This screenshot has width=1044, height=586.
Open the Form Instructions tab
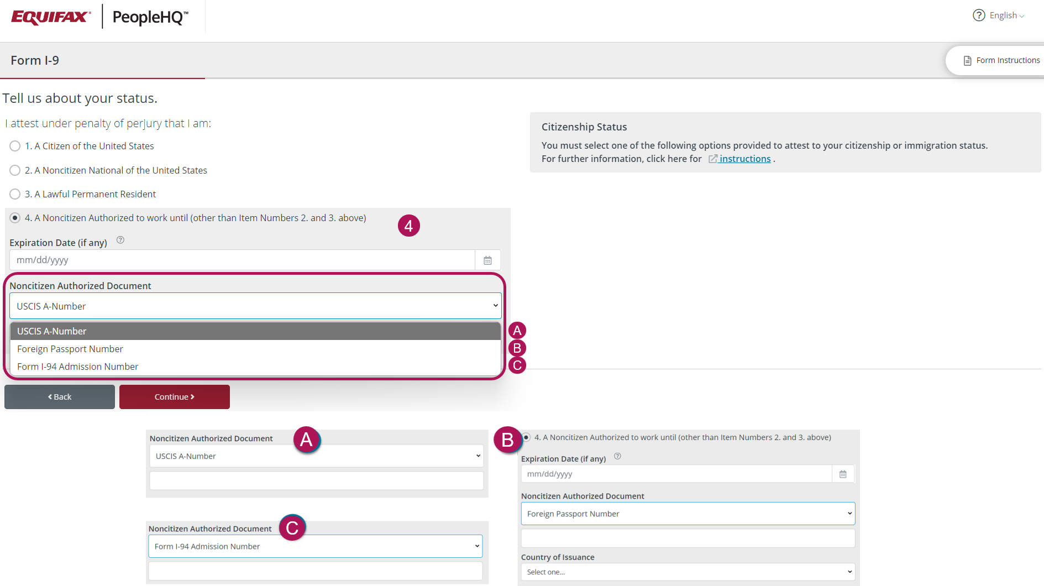1008,60
